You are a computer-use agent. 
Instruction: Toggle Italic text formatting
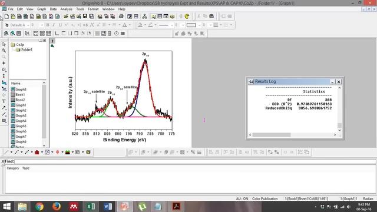click(x=54, y=25)
